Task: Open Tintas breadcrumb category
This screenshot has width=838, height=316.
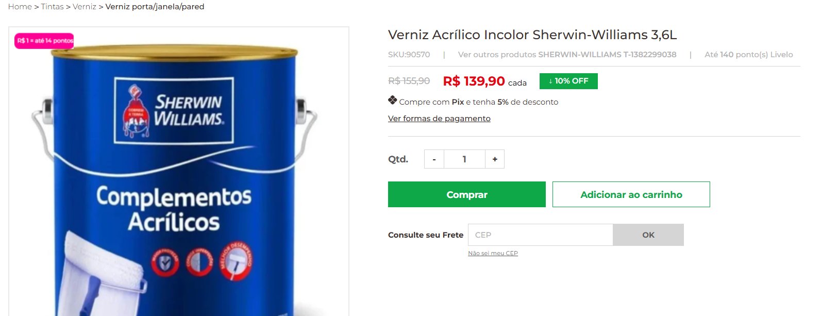Action: (x=53, y=7)
